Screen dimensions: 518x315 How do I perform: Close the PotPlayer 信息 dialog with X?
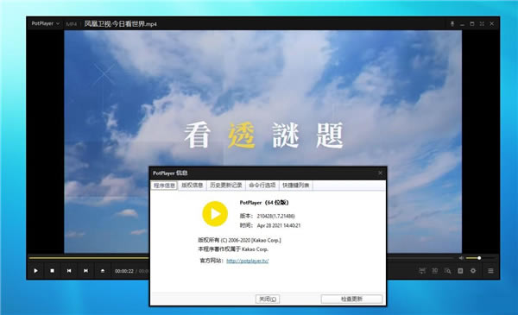[380, 173]
